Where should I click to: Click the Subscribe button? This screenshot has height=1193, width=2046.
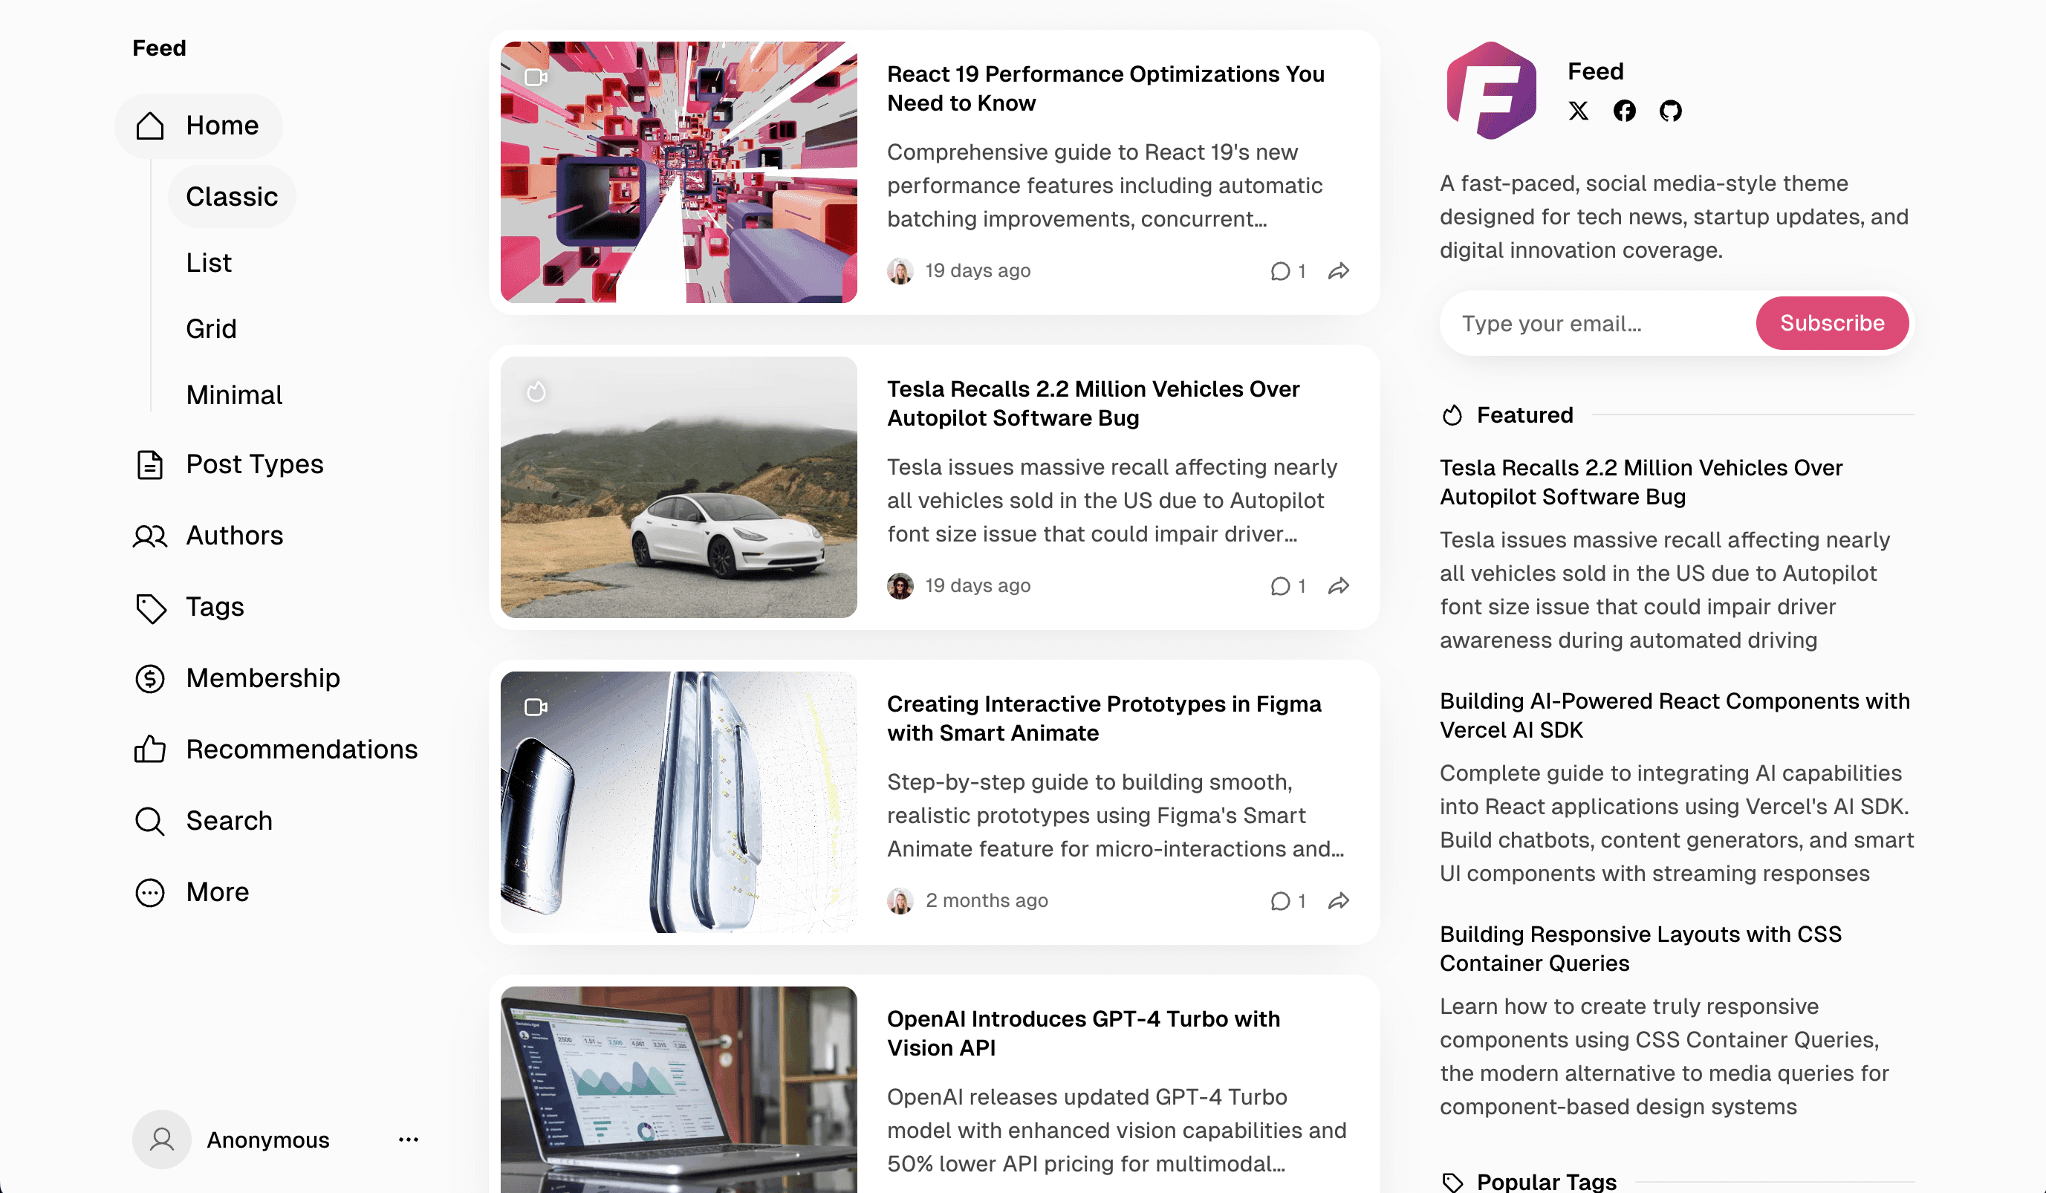pos(1833,323)
